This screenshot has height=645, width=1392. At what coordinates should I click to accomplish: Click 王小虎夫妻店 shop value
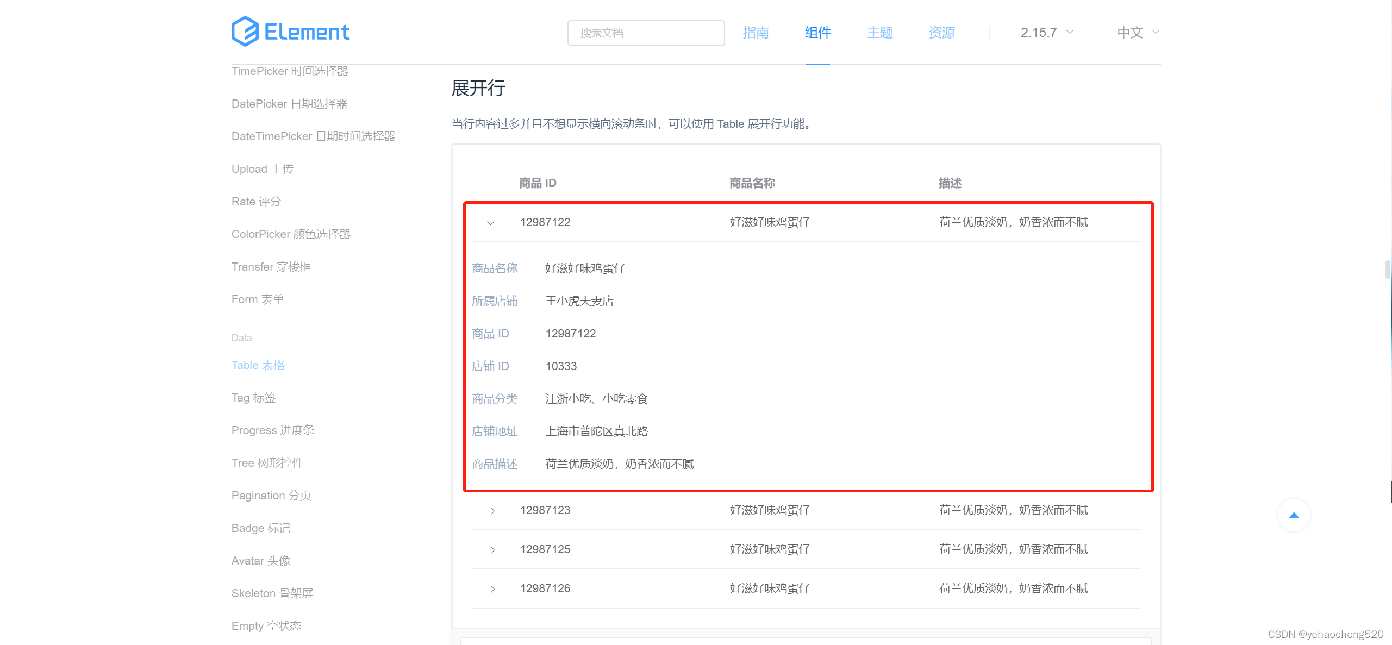click(579, 301)
